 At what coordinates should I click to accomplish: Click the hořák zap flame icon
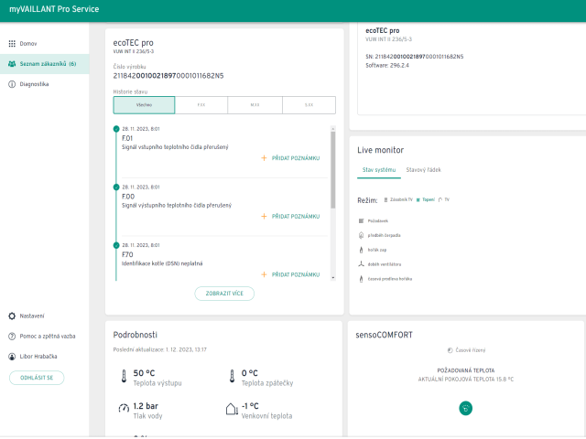pyautogui.click(x=361, y=250)
